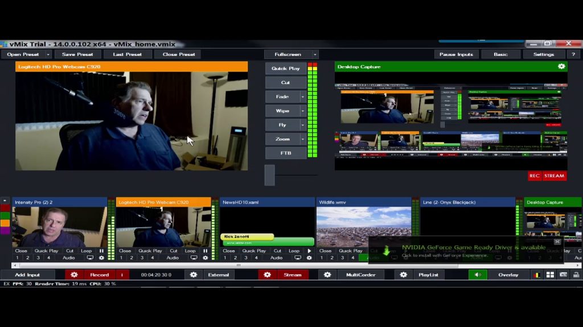The height and width of the screenshot is (327, 583).
Task: Expand the Fade transition dropdown arrow
Action: tap(303, 97)
